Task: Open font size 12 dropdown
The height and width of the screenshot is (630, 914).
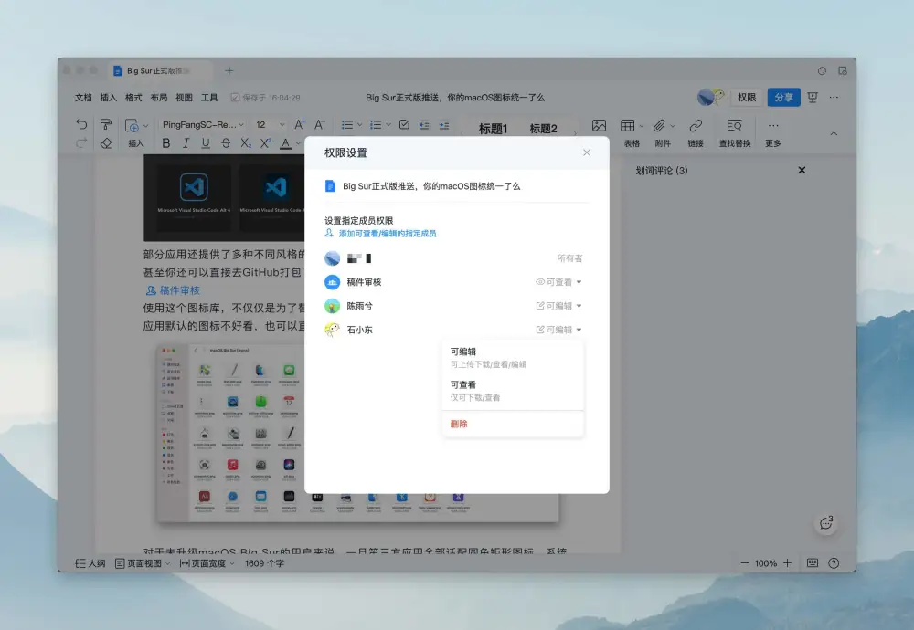Action: click(270, 124)
